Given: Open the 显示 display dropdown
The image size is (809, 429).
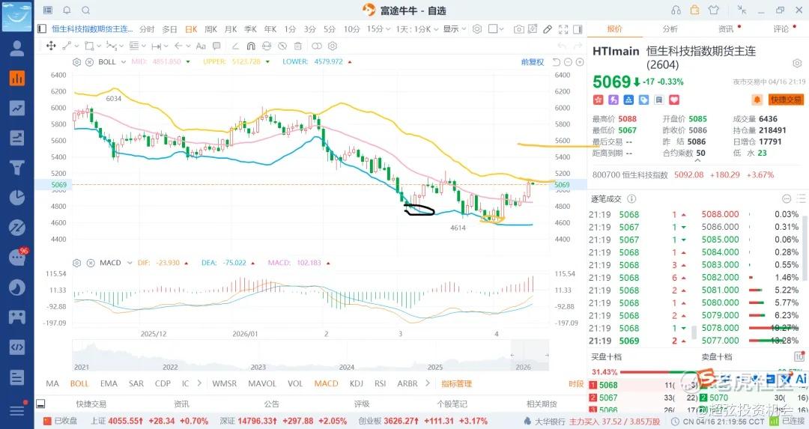Looking at the screenshot, I should (x=453, y=29).
